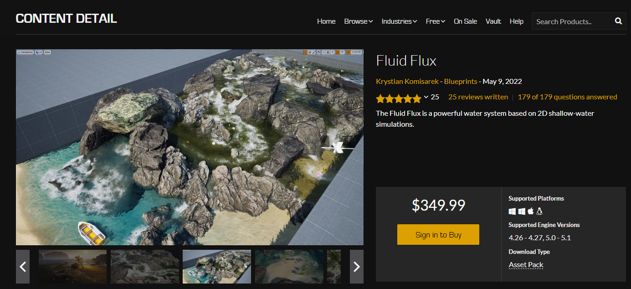Click the Linux platform icon under Supported Platforms

539,211
